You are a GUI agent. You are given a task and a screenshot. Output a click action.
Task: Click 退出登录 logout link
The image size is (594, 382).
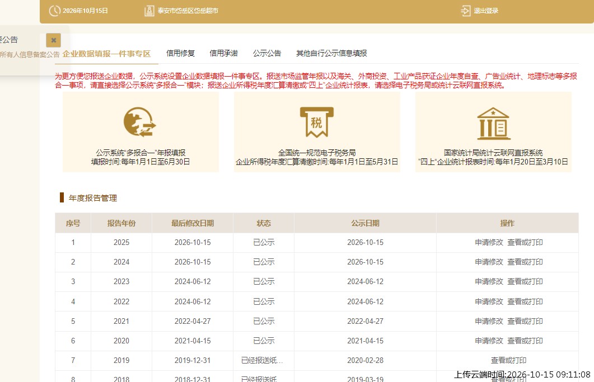tap(486, 11)
